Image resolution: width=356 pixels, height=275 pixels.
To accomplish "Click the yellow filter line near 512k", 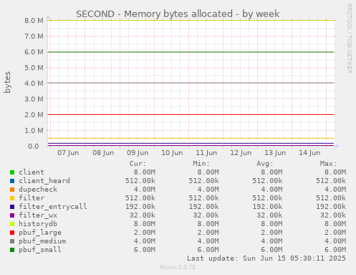I will pos(191,139).
